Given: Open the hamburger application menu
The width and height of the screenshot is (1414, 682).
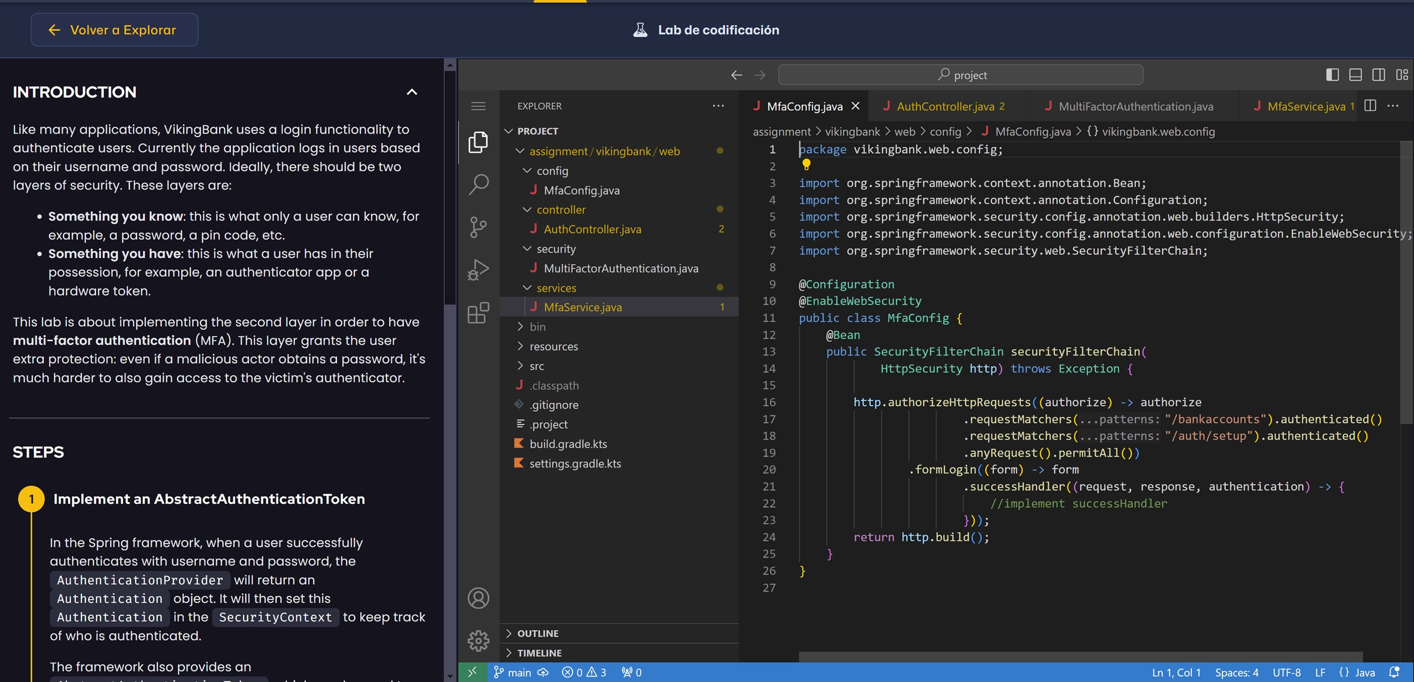Looking at the screenshot, I should point(478,106).
